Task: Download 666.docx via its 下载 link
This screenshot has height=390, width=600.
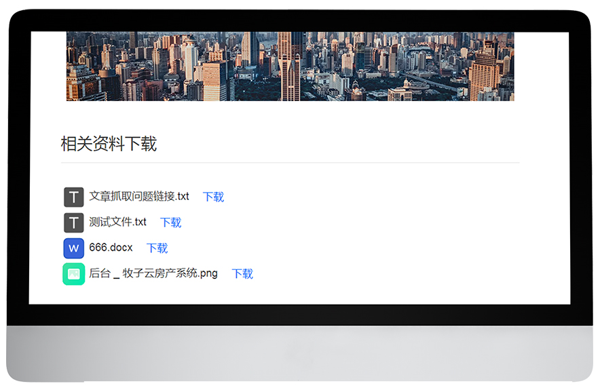Action: pyautogui.click(x=157, y=248)
